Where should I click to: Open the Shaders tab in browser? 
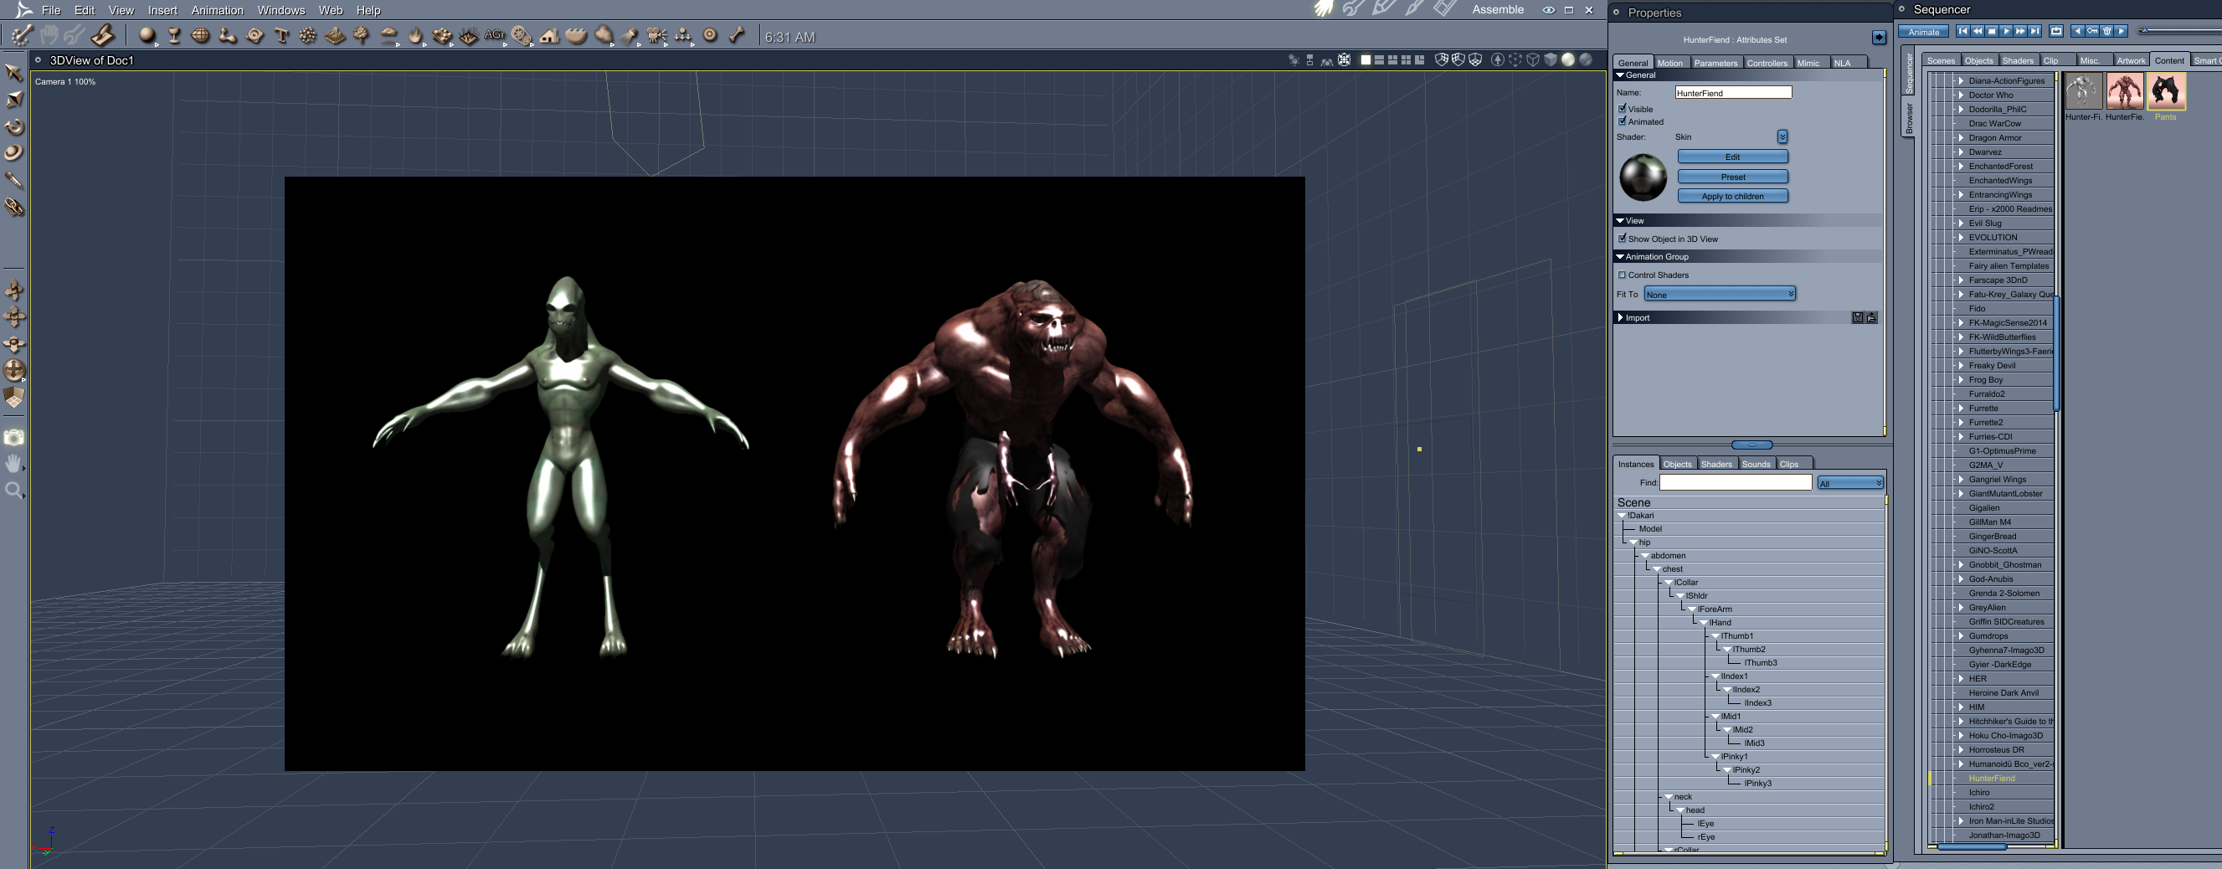[2018, 60]
